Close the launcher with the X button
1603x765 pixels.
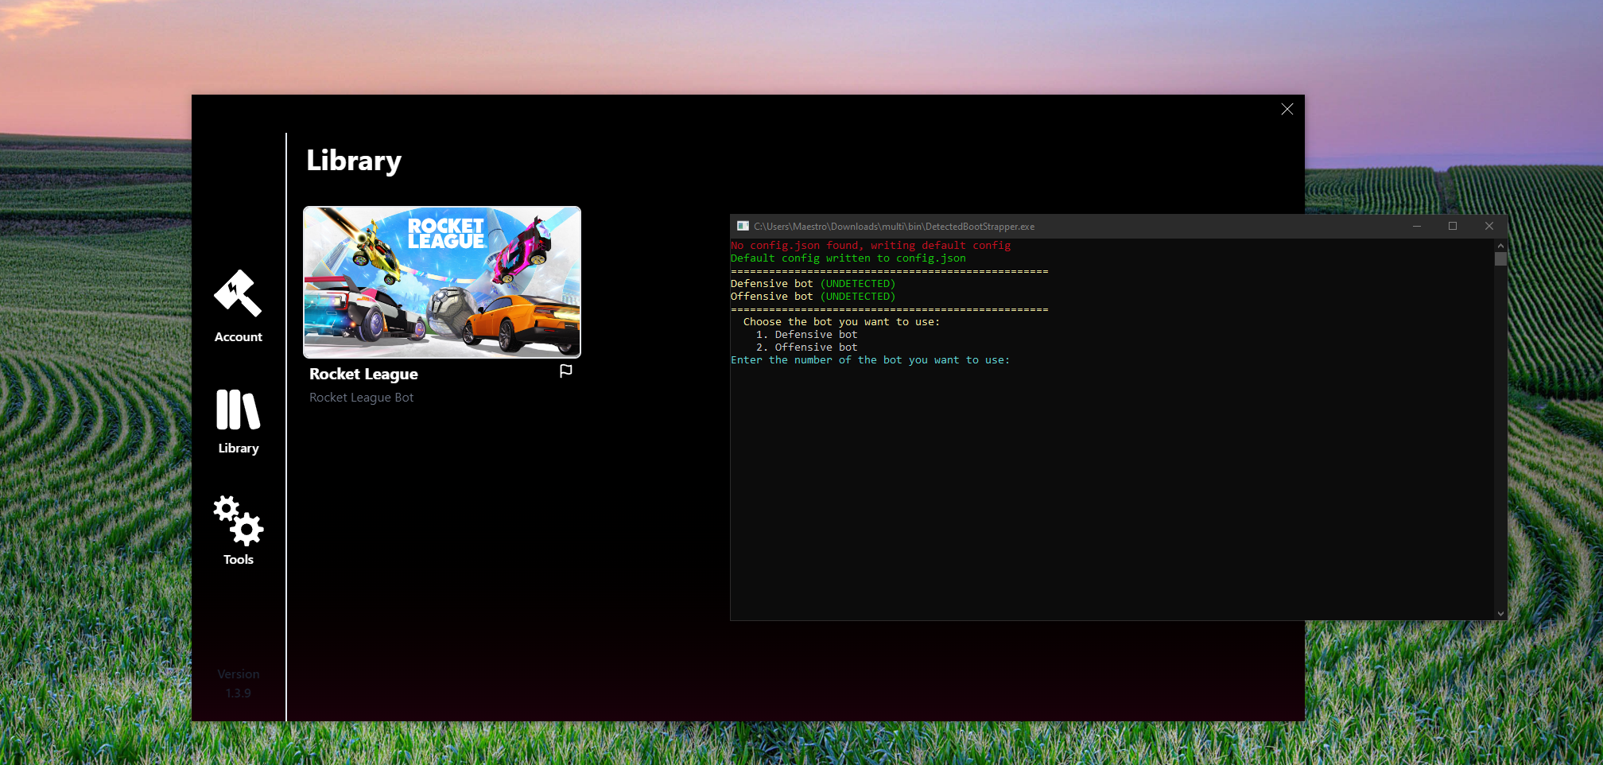[x=1287, y=109]
